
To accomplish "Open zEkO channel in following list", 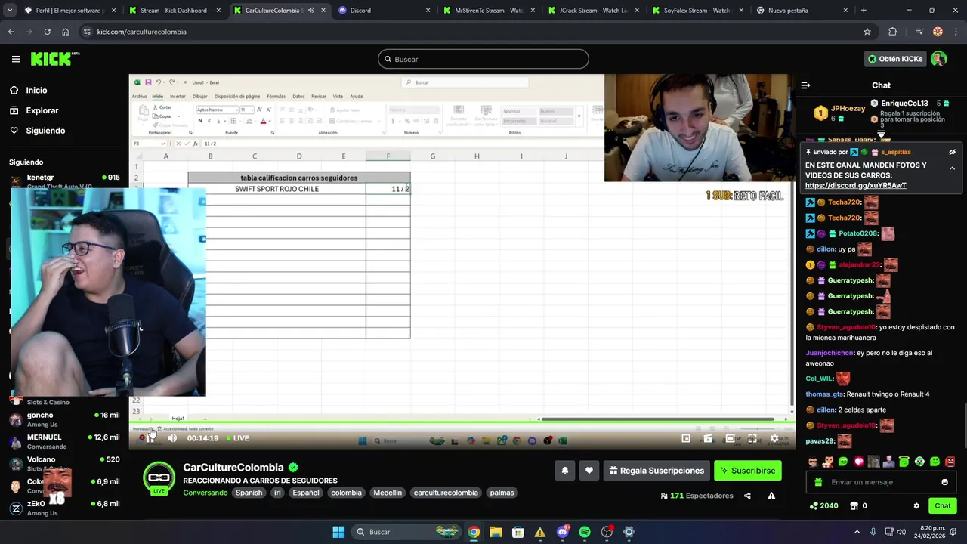I will 65,508.
